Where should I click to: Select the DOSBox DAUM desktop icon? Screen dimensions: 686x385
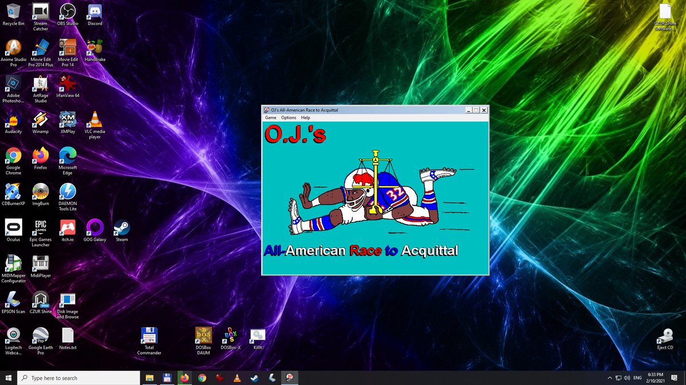[204, 341]
